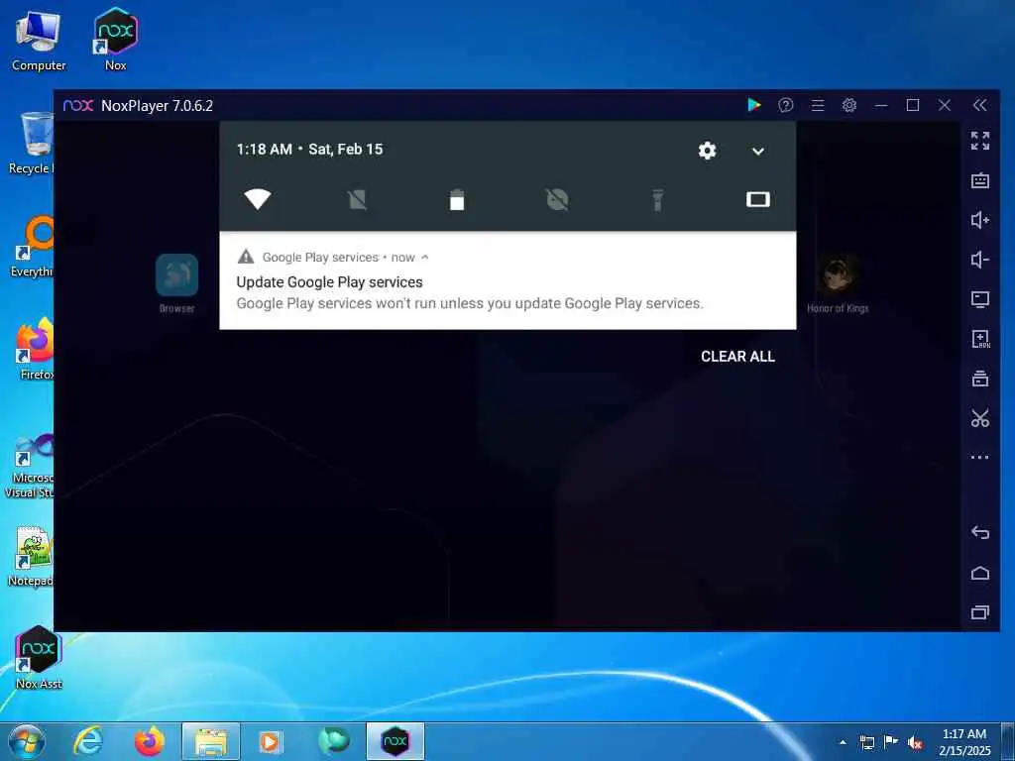Open the muted volume tray icon
The width and height of the screenshot is (1015, 761).
click(x=915, y=743)
